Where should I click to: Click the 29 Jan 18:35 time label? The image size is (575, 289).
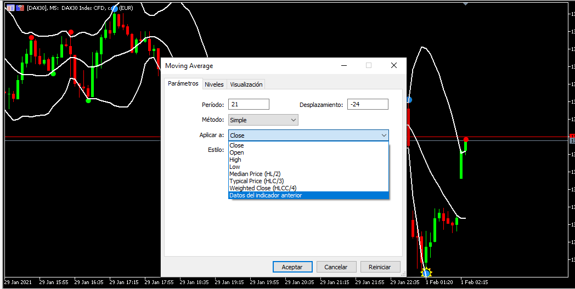pyautogui.click(x=194, y=282)
